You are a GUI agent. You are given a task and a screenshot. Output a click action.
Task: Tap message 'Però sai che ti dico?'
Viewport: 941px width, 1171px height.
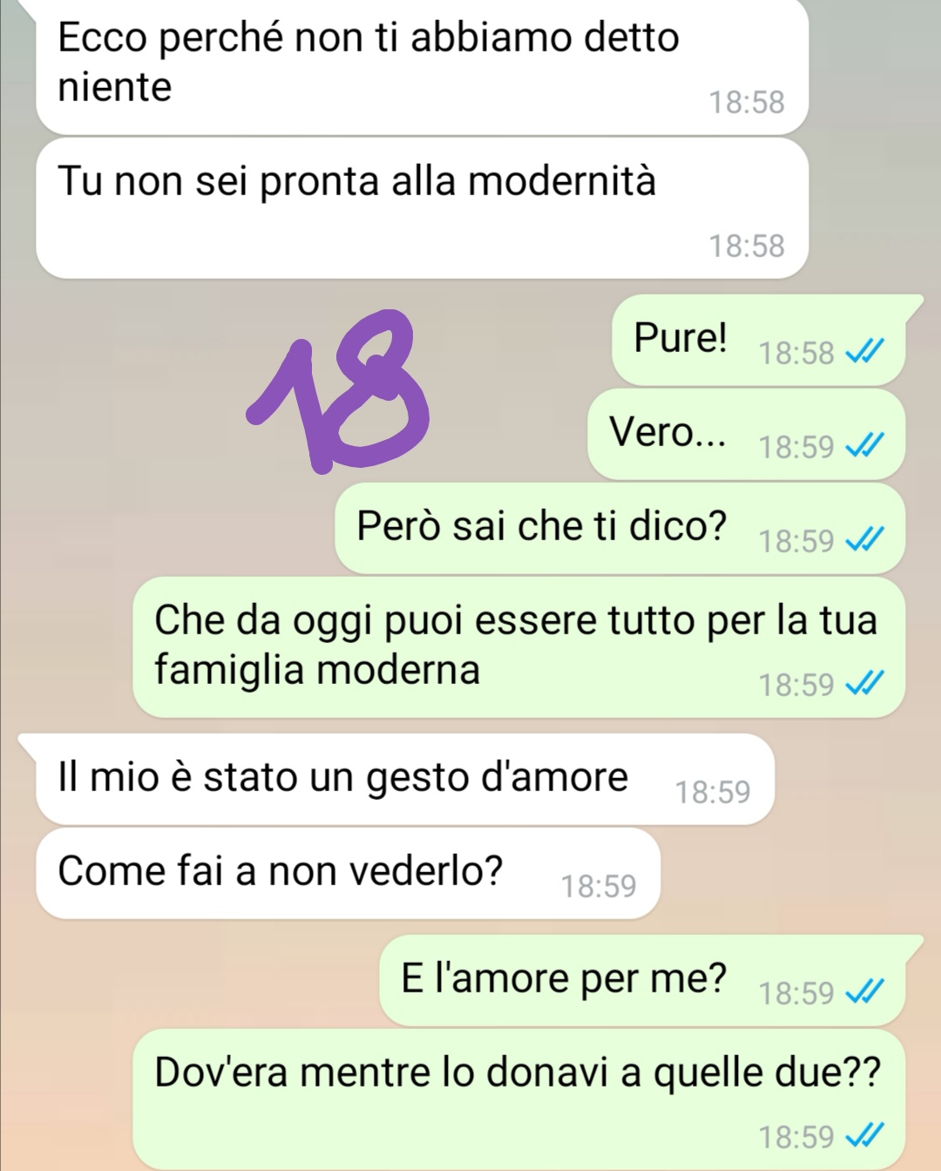tap(619, 528)
